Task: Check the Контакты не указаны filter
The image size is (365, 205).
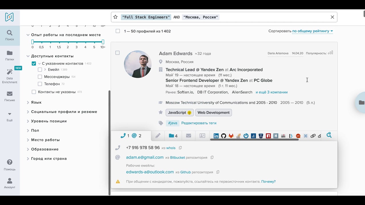Action: (34, 92)
